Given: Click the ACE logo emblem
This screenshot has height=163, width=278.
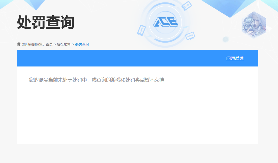Looking at the screenshot, I should [166, 21].
